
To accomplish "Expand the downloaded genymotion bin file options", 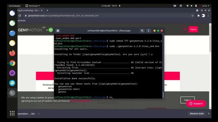I will click(x=39, y=114).
